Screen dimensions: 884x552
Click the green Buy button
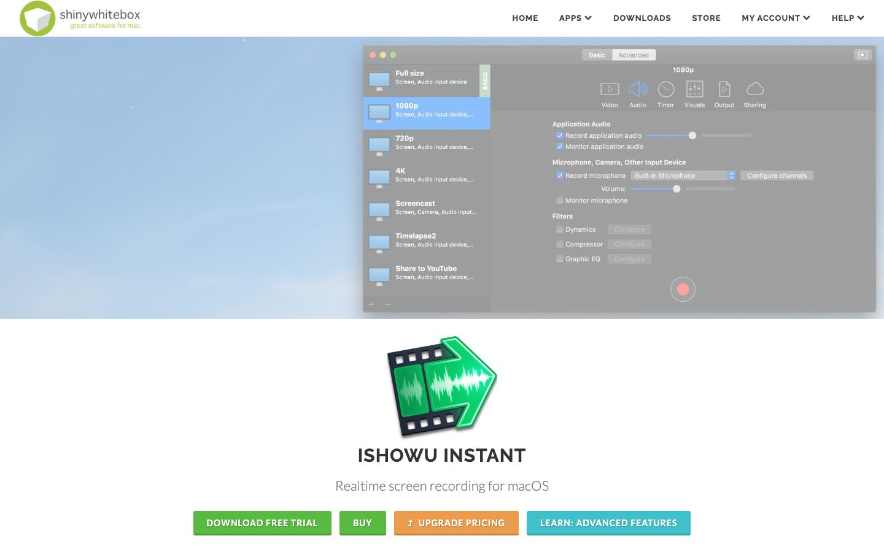363,523
